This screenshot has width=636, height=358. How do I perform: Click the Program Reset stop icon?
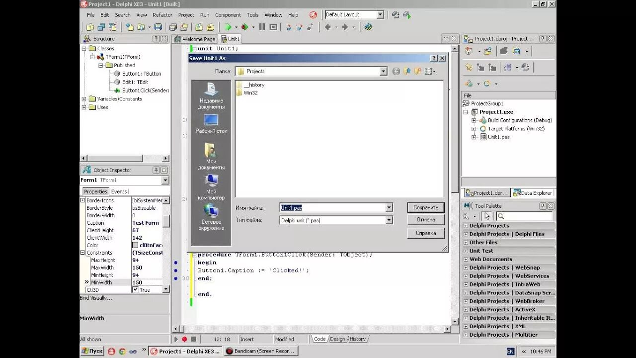coord(273,27)
